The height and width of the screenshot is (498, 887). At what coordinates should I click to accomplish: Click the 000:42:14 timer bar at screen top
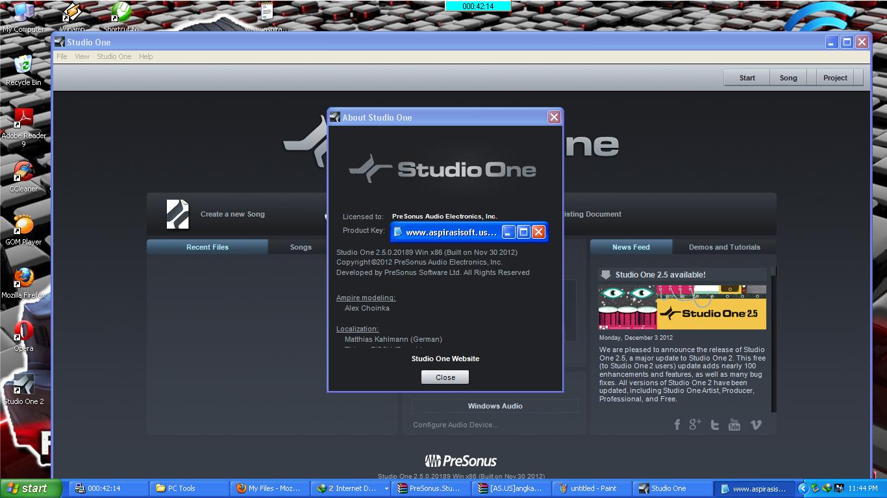point(478,6)
